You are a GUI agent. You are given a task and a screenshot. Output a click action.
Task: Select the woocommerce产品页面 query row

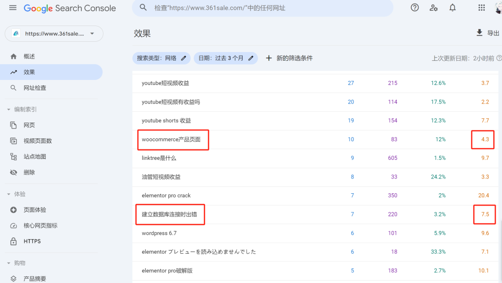[x=172, y=140]
